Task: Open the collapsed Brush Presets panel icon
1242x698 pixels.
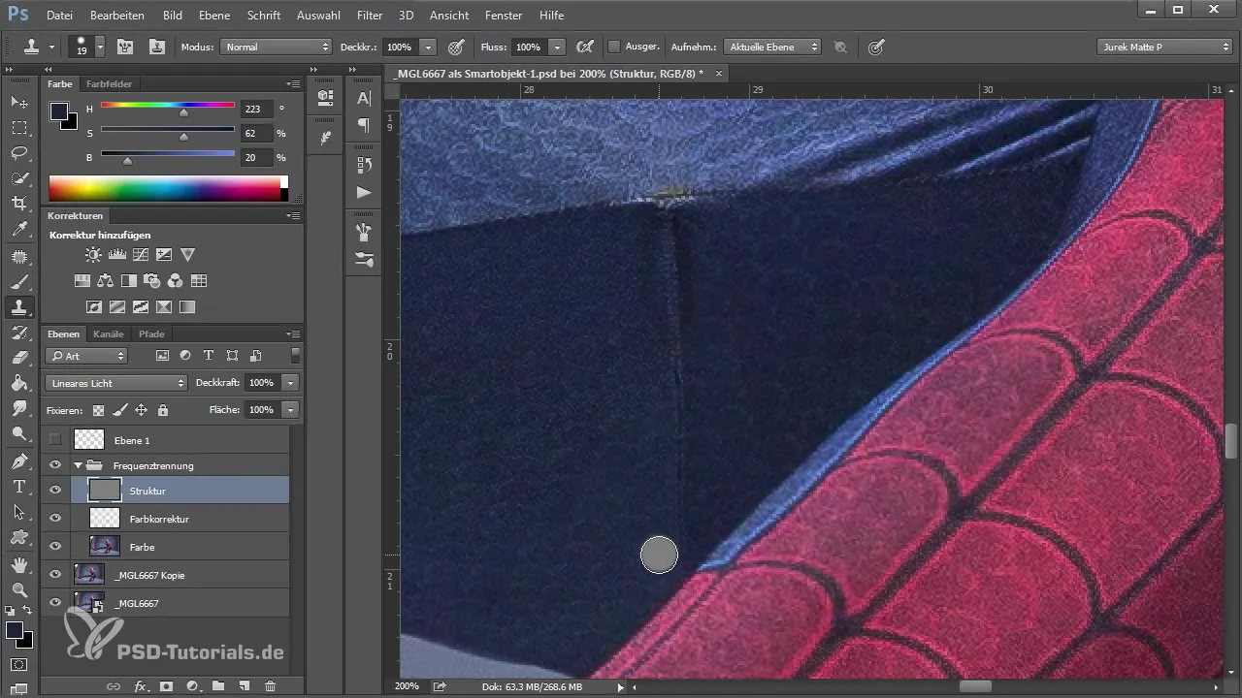Action: 364,259
